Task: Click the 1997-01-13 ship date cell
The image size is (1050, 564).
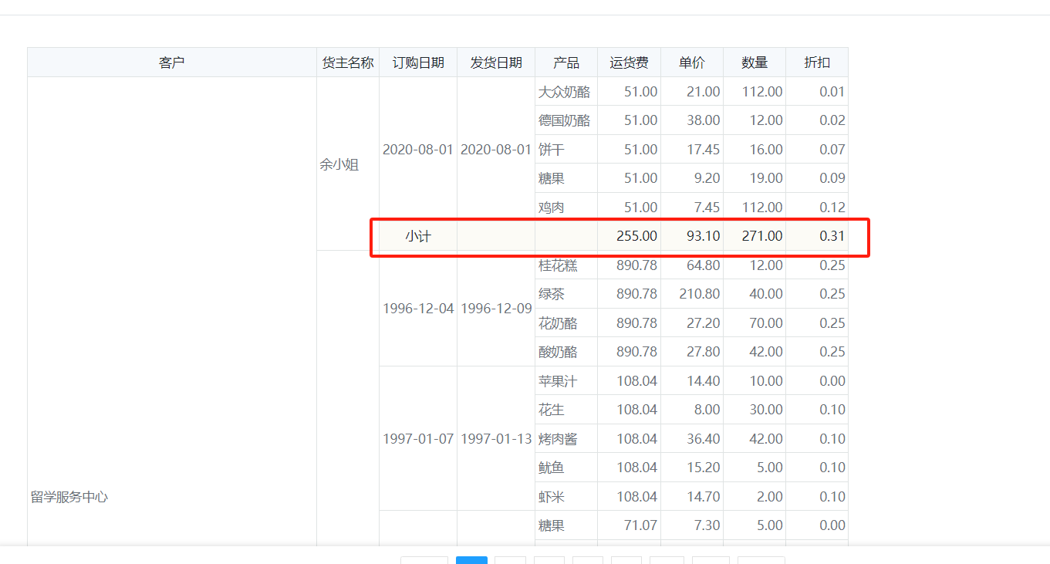Action: 495,439
